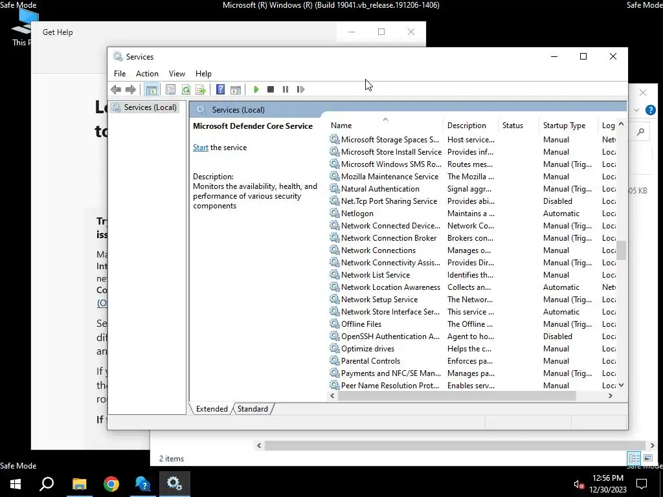The image size is (663, 497).
Task: Click the Forward arrow in Services toolbar
Action: (x=131, y=89)
